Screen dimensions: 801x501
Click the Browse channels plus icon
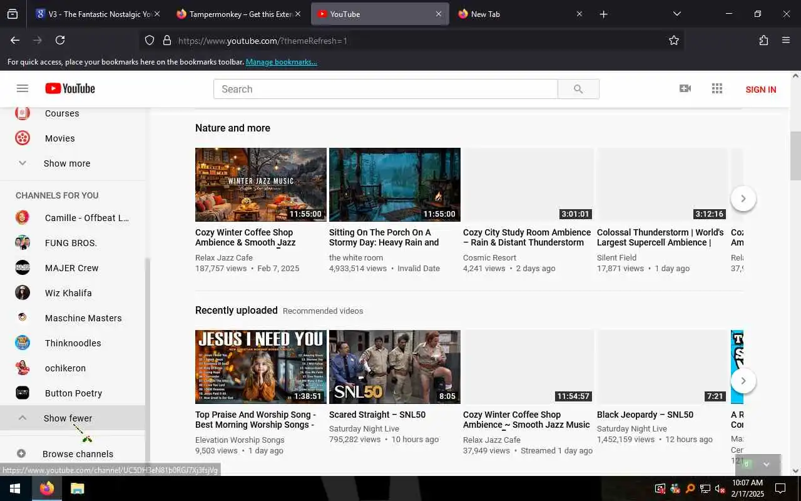tap(21, 453)
